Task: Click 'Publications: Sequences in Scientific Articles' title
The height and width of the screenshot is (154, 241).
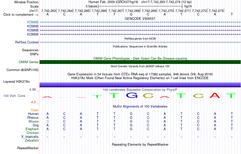Action: pos(140,46)
